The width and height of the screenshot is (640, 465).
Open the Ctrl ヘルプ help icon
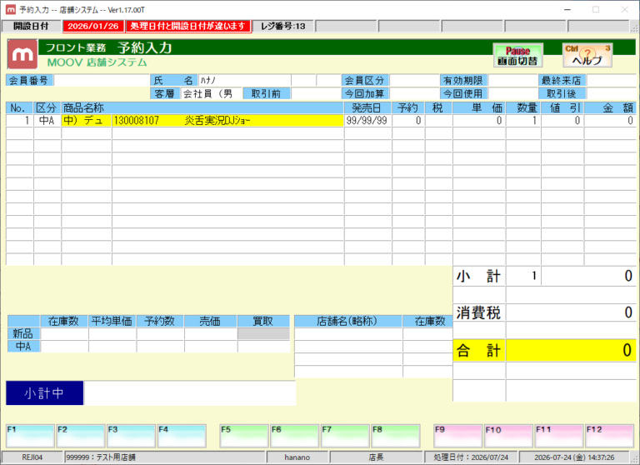587,56
